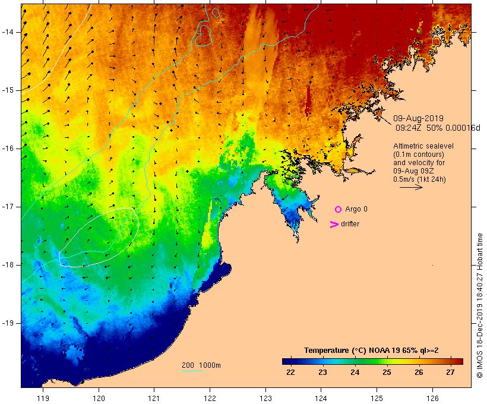Click the colorbar value 27
The height and width of the screenshot is (404, 487).
[x=450, y=373]
